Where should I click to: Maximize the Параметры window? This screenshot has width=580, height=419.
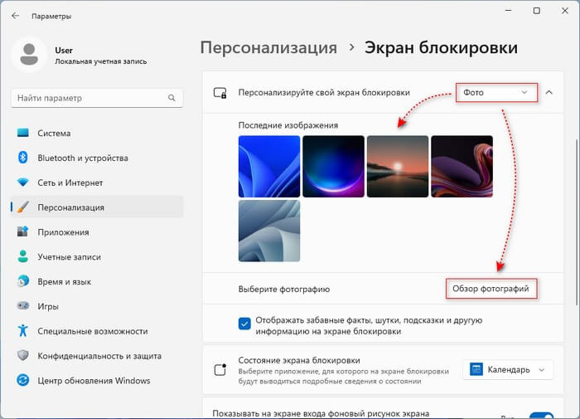537,11
